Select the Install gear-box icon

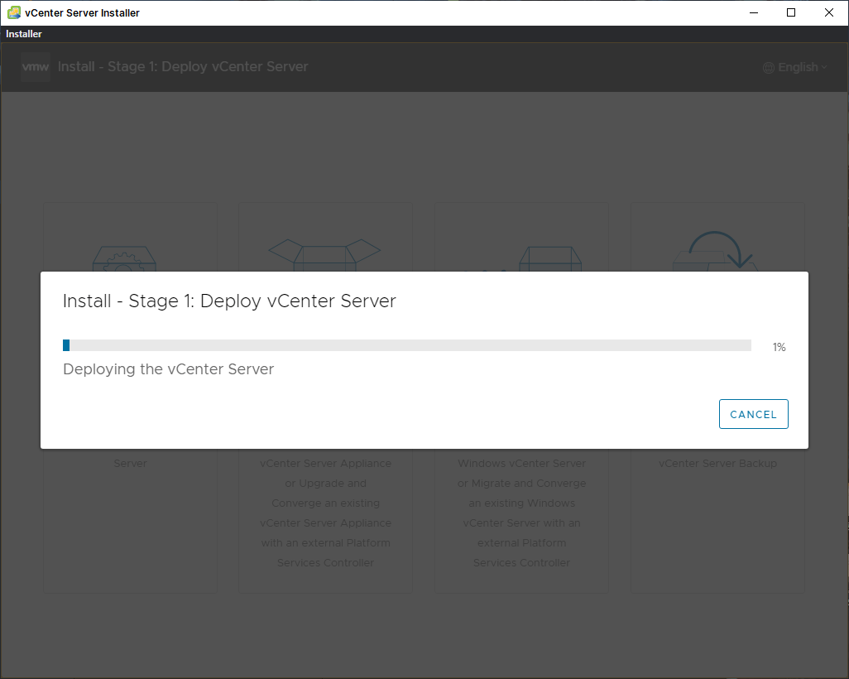[x=123, y=258]
